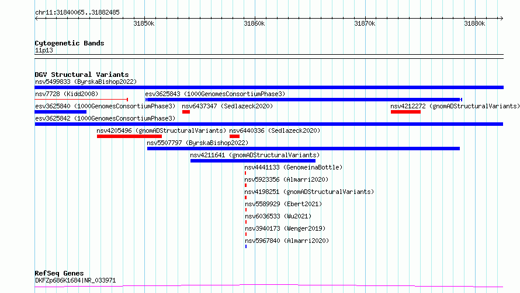The image size is (520, 293).
Task: Open nsv4441133 (GenomeinaBottle) label
Action: pyautogui.click(x=293, y=167)
